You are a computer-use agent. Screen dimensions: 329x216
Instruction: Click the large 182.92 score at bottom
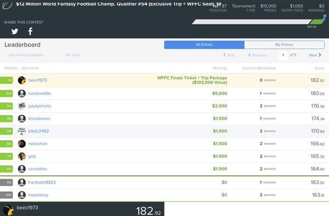coord(149,211)
